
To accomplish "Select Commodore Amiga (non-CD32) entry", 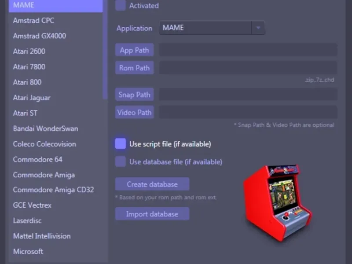I will pyautogui.click(x=44, y=175).
